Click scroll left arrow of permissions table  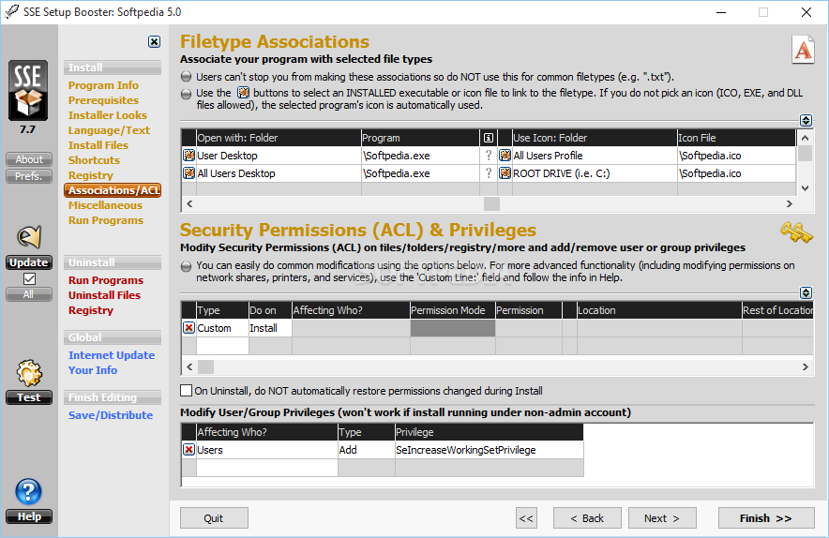click(x=189, y=366)
